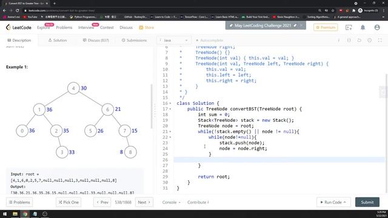Open the Explore menu
Viewport: 388px width, 218px height.
(43, 27)
